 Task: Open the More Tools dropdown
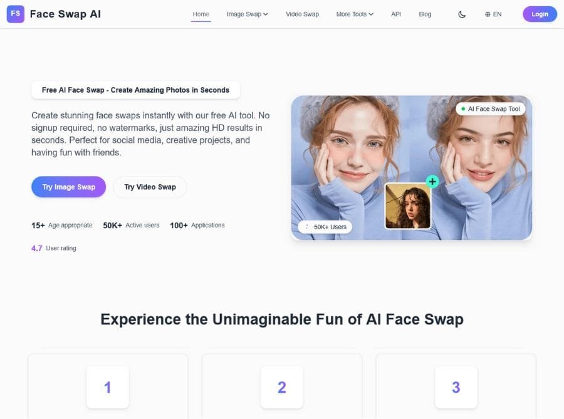(x=354, y=13)
